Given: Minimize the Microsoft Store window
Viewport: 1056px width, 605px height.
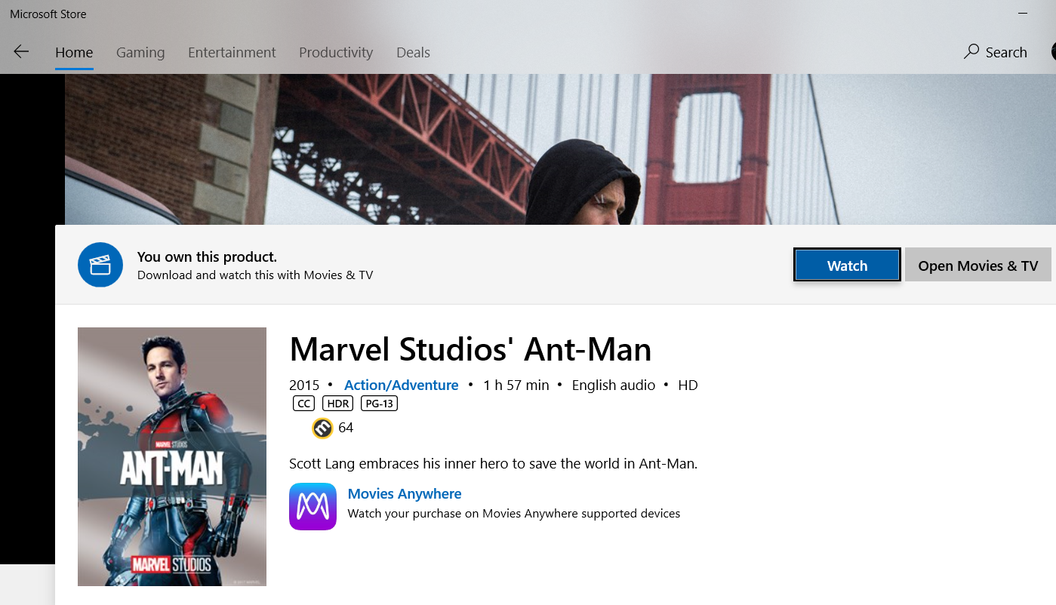Looking at the screenshot, I should [x=1023, y=14].
